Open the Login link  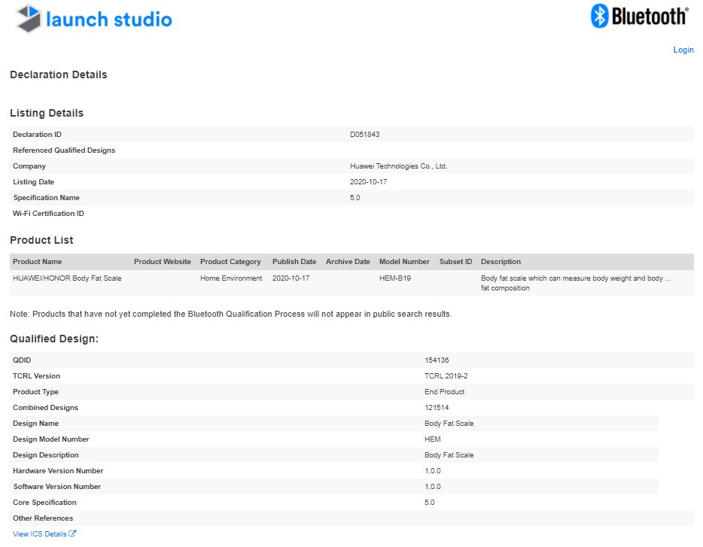coord(683,50)
